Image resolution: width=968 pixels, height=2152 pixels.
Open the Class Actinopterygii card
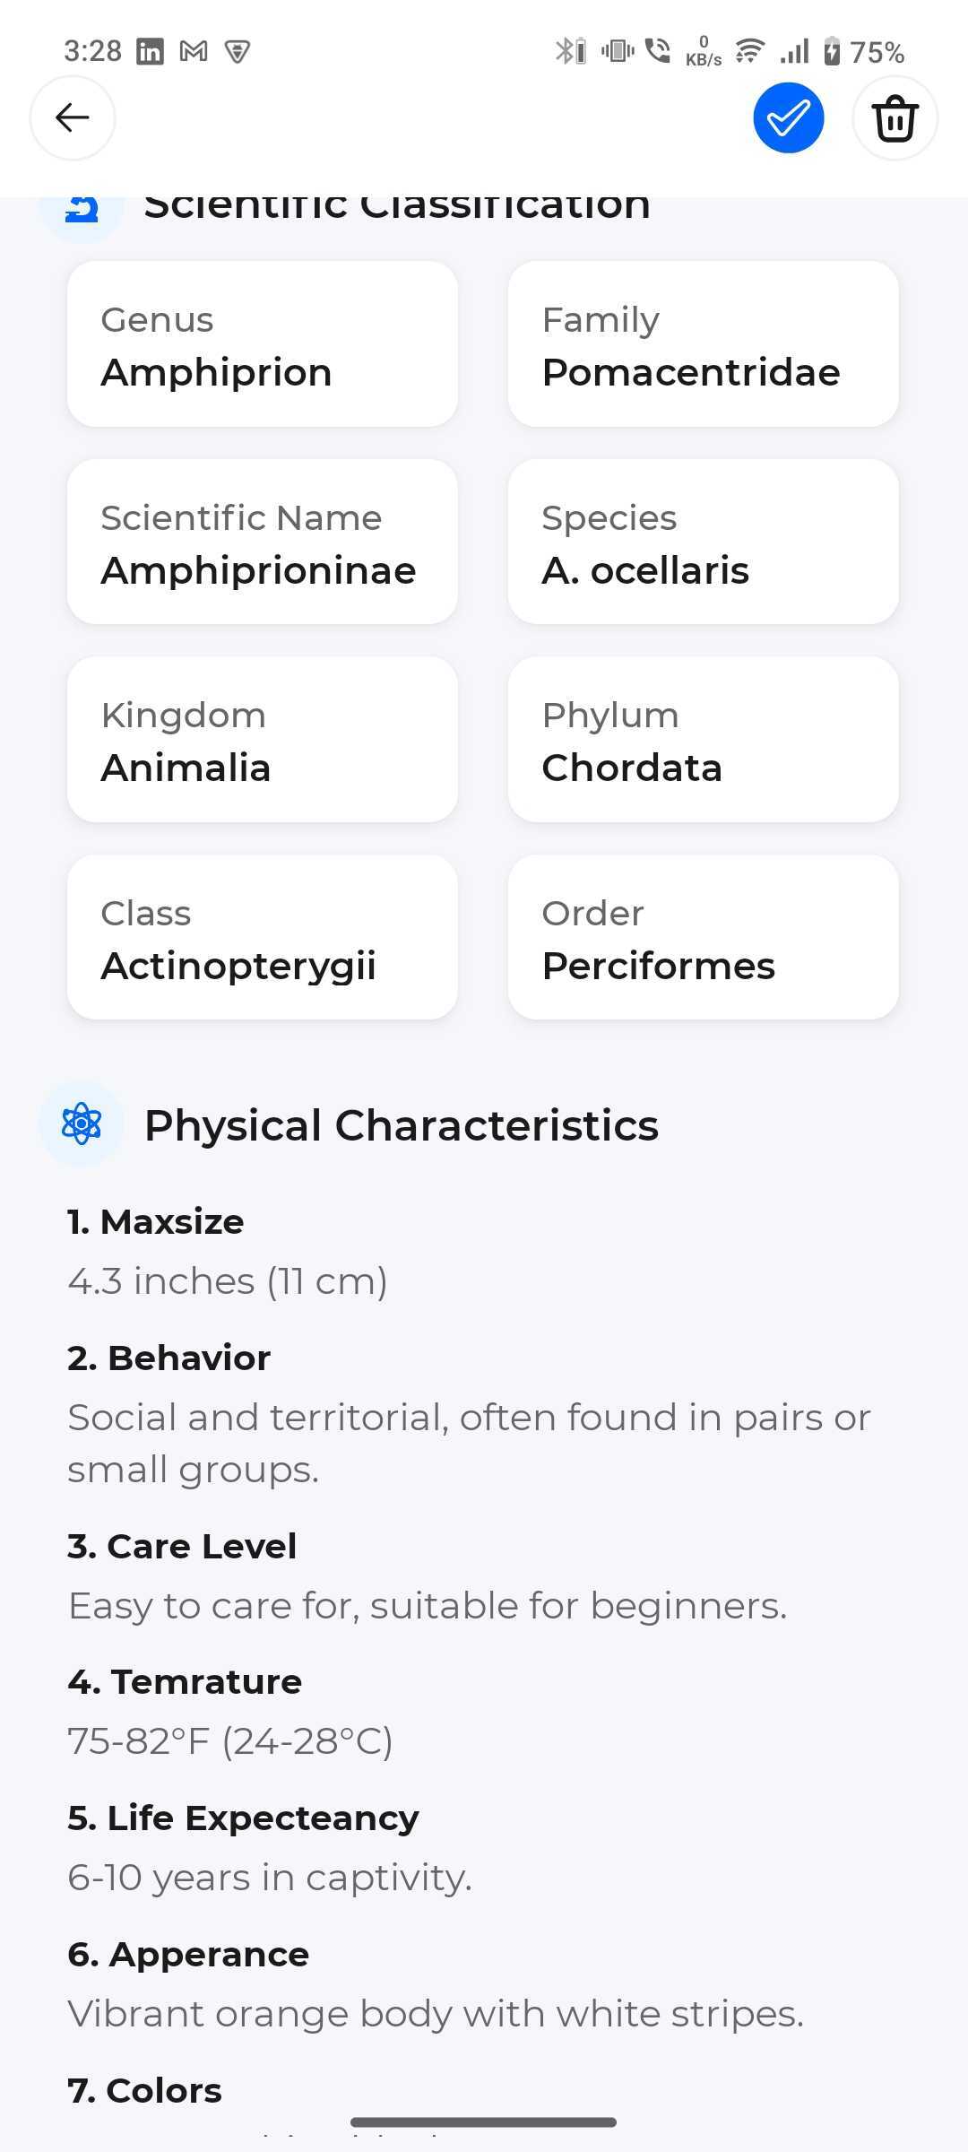click(x=263, y=937)
